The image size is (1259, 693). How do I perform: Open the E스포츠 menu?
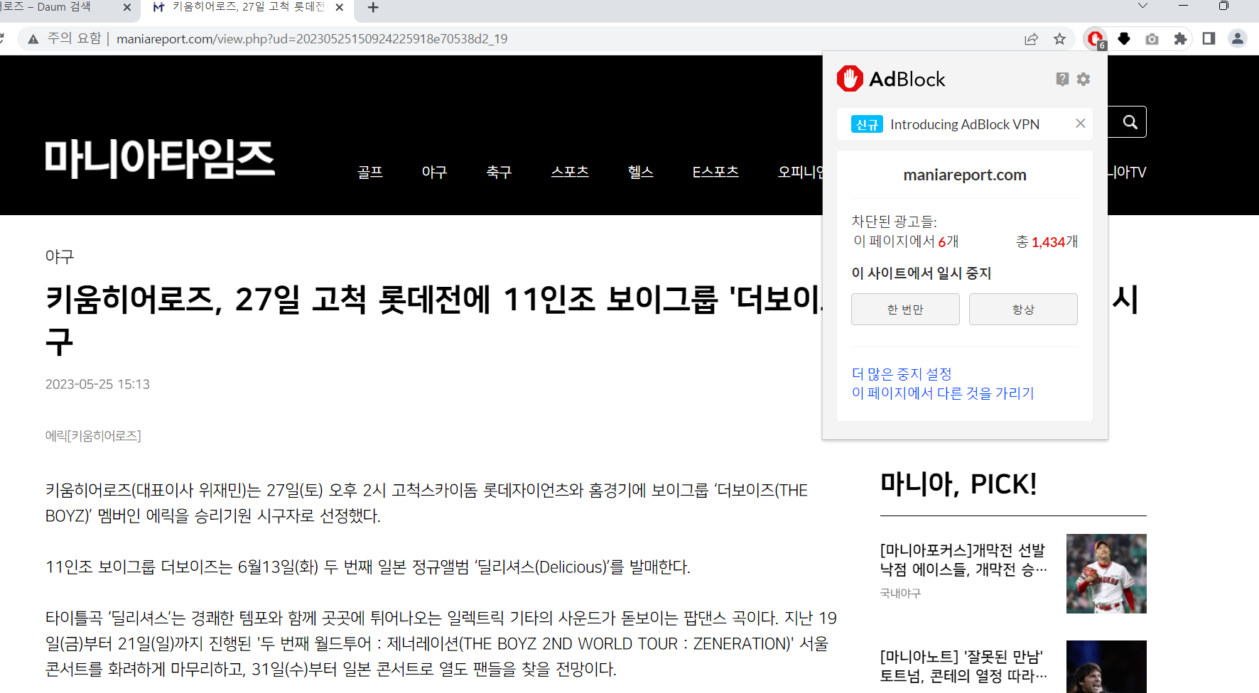coord(715,172)
